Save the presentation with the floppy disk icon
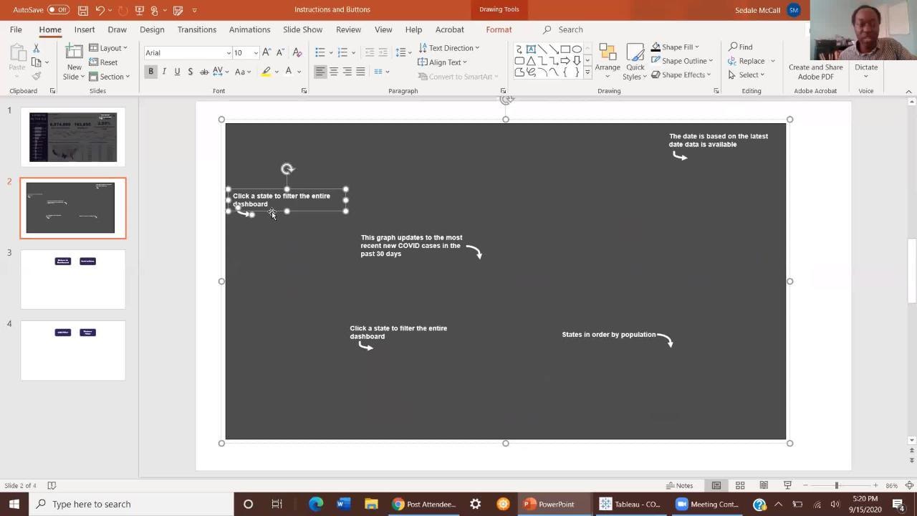The width and height of the screenshot is (917, 516). (83, 10)
